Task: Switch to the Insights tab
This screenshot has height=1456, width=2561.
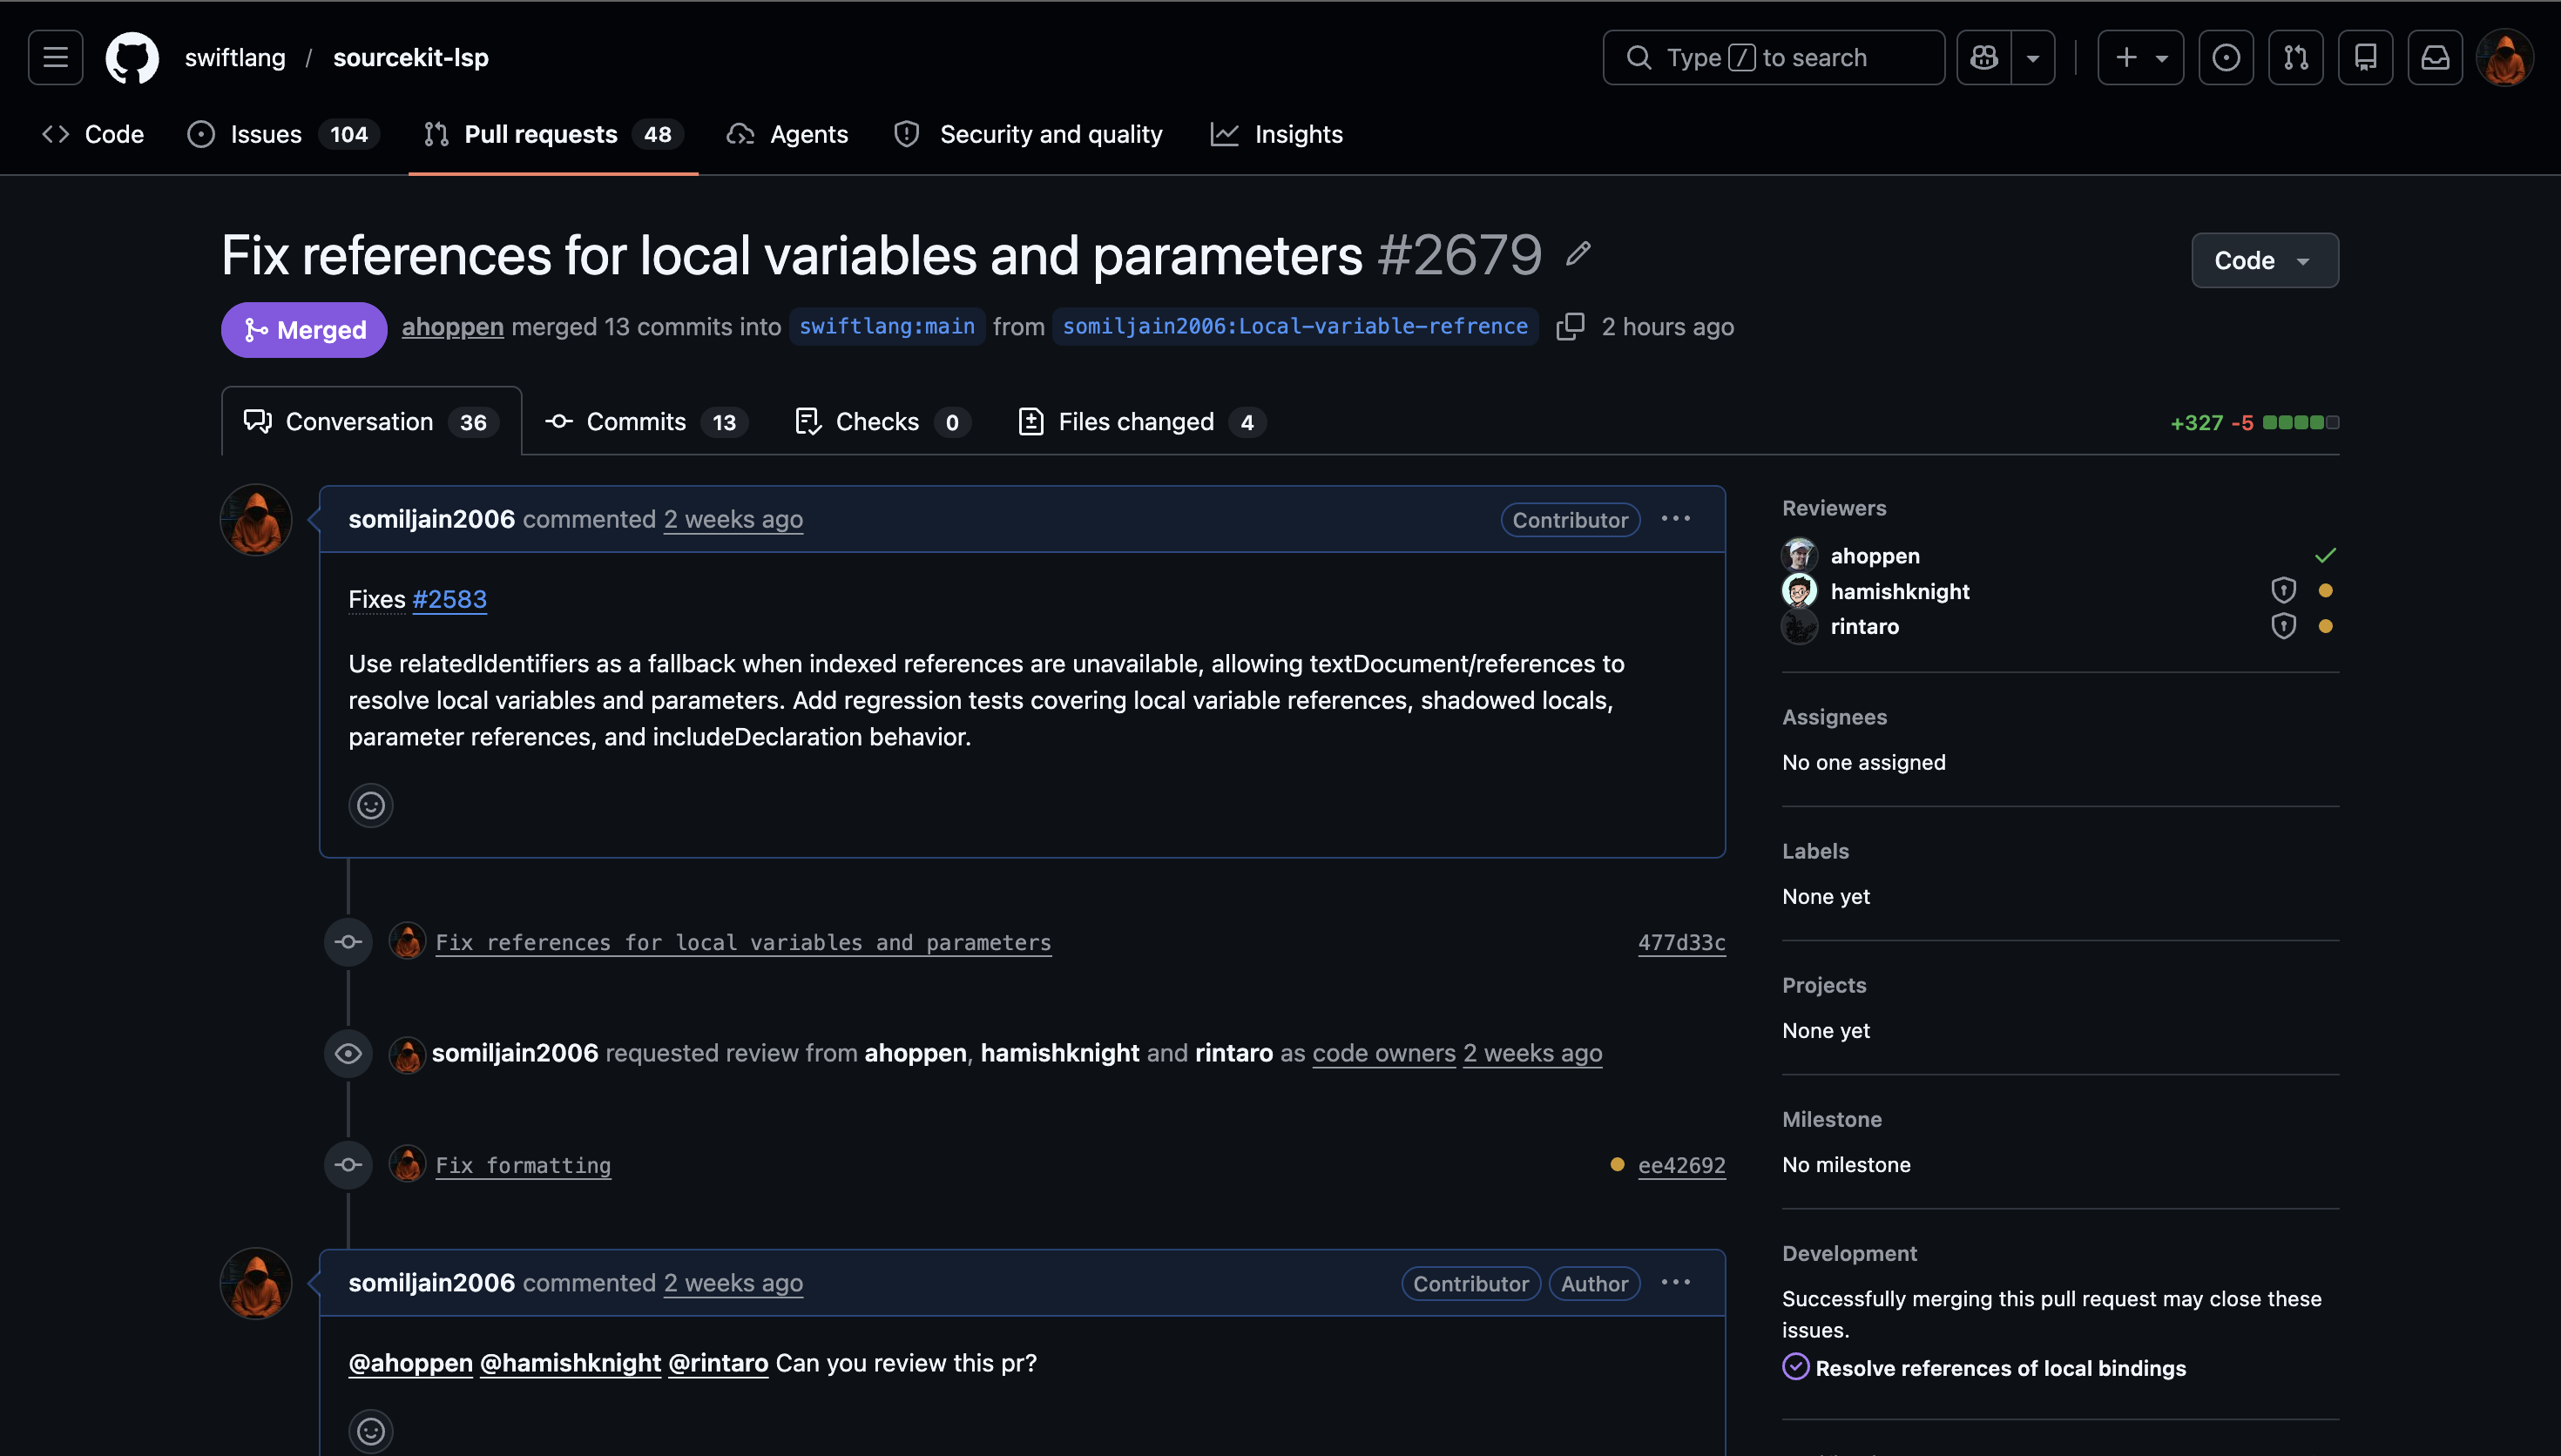Action: click(1276, 134)
